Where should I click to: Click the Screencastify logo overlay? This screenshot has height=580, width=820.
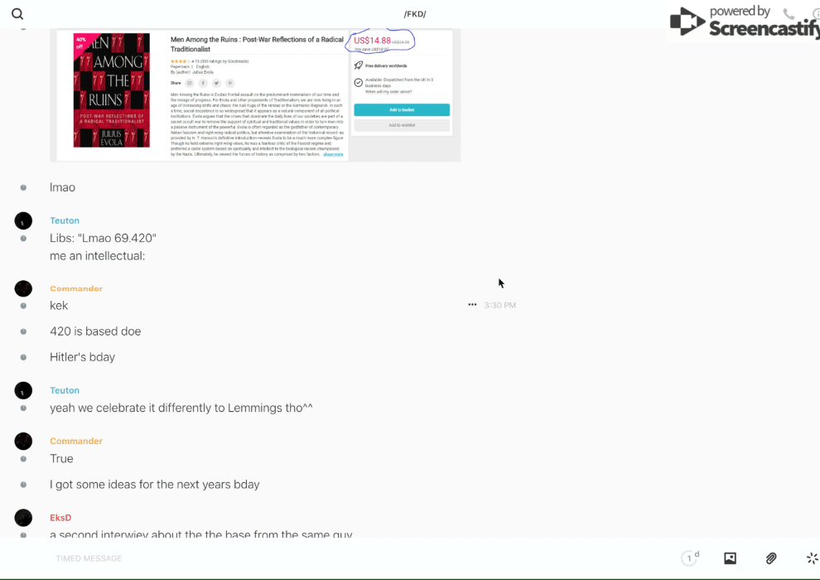pyautogui.click(x=744, y=21)
